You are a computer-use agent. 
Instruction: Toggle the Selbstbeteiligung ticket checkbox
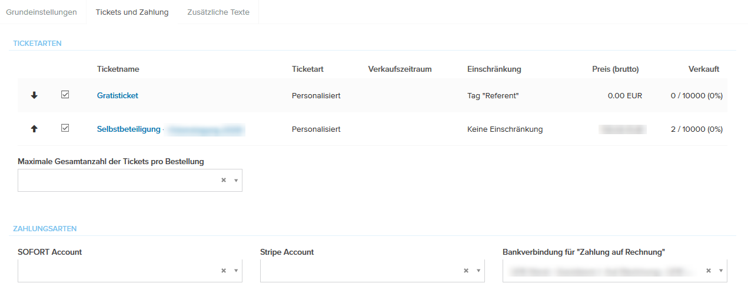pos(65,128)
